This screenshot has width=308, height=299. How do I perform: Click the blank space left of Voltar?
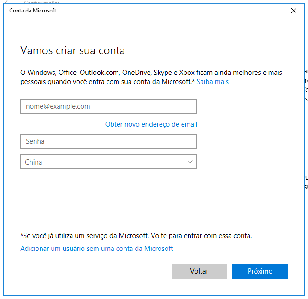pyautogui.click(x=92, y=271)
